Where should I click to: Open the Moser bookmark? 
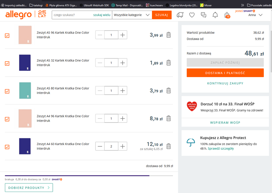click(206, 5)
